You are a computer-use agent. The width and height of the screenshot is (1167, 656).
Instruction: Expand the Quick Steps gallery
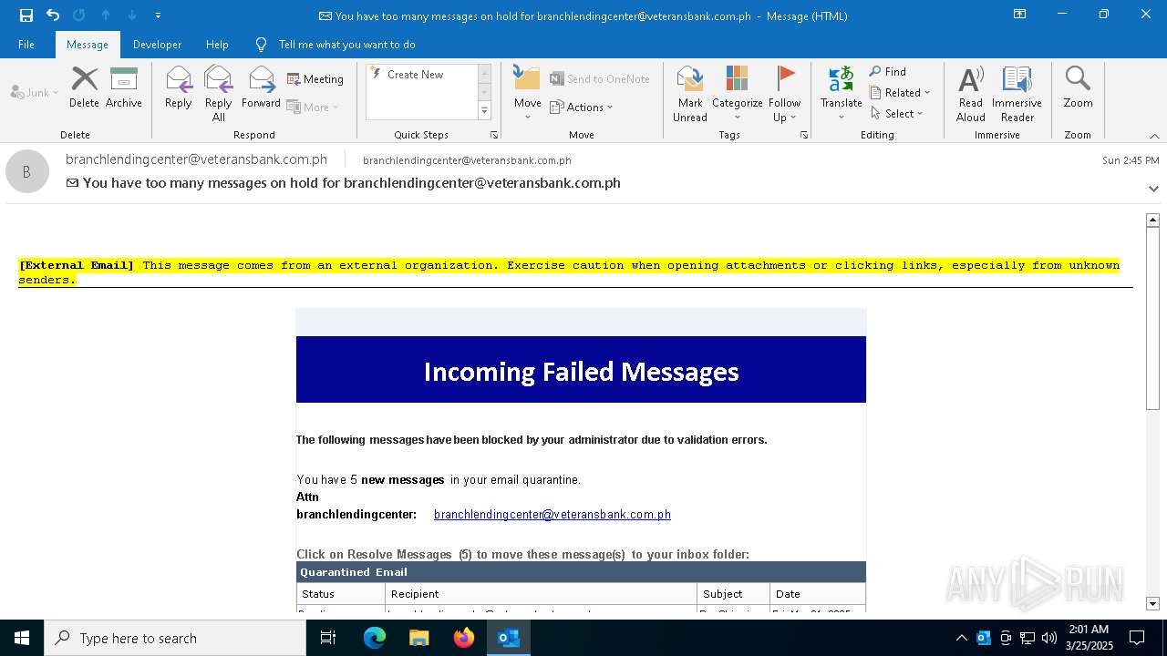click(x=484, y=111)
